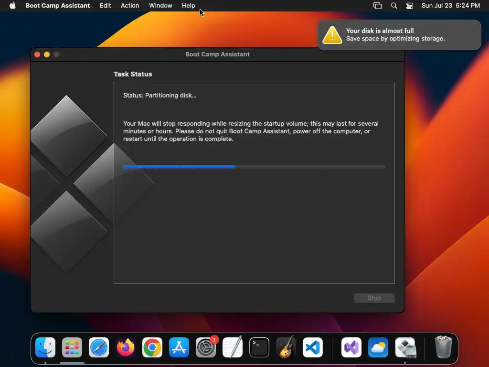This screenshot has height=367, width=489.
Task: Launch Firefox from the Dock
Action: [x=126, y=347]
